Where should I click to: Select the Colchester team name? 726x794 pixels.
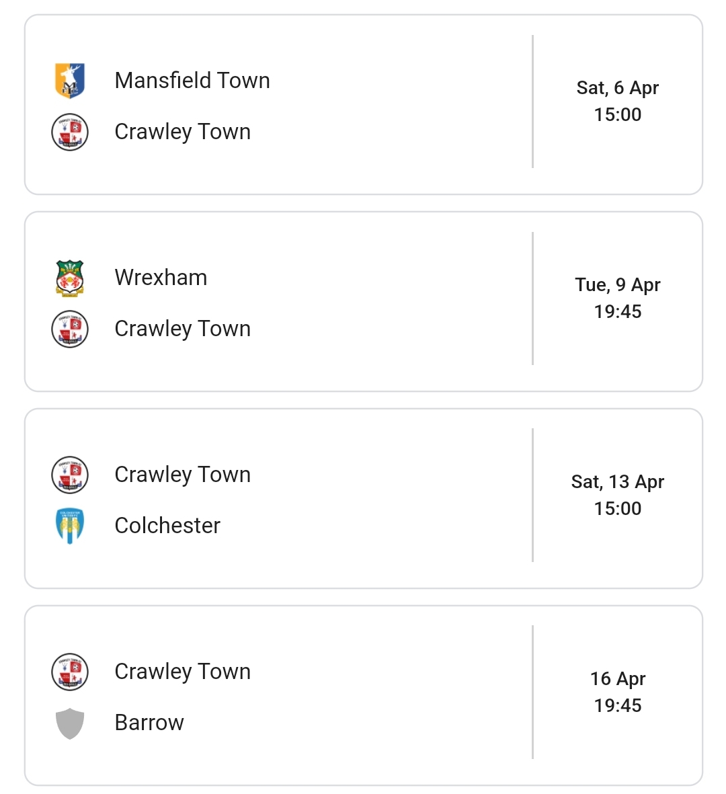click(x=167, y=525)
